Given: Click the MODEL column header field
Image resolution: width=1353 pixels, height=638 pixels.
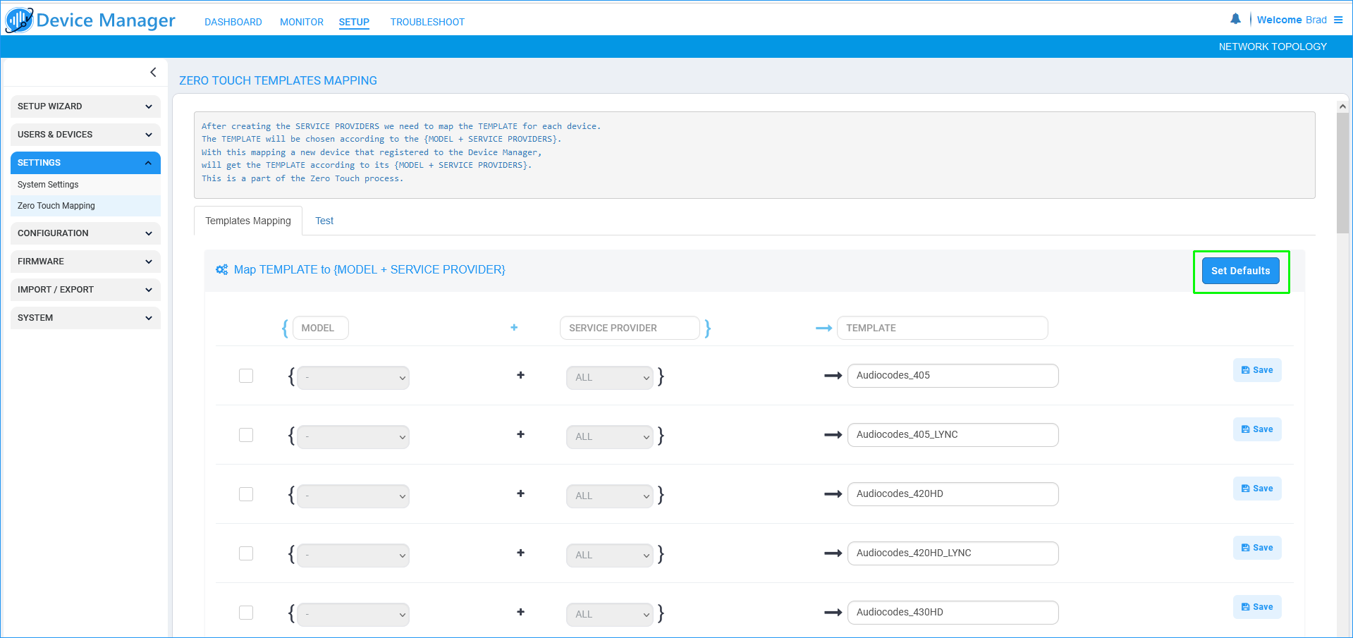Looking at the screenshot, I should click(321, 328).
